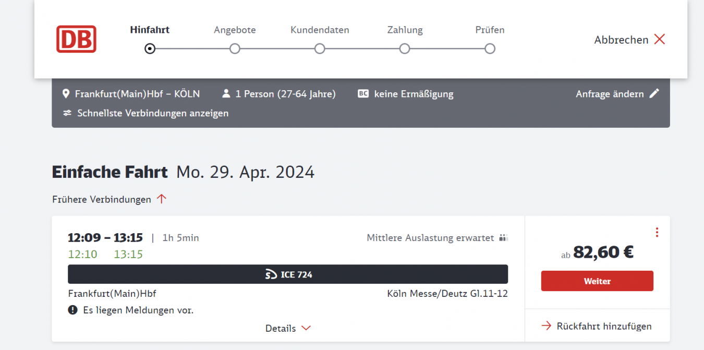Go to the Prüfen step label
This screenshot has width=704, height=350.
(490, 30)
